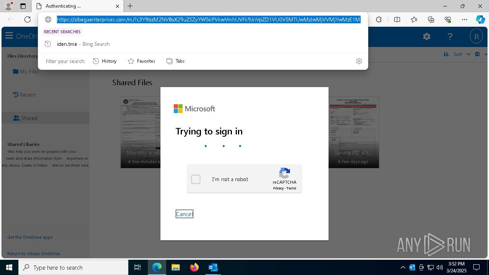Open Service PO file thumbnail
Viewport: 489px width, 275px height.
click(354, 132)
